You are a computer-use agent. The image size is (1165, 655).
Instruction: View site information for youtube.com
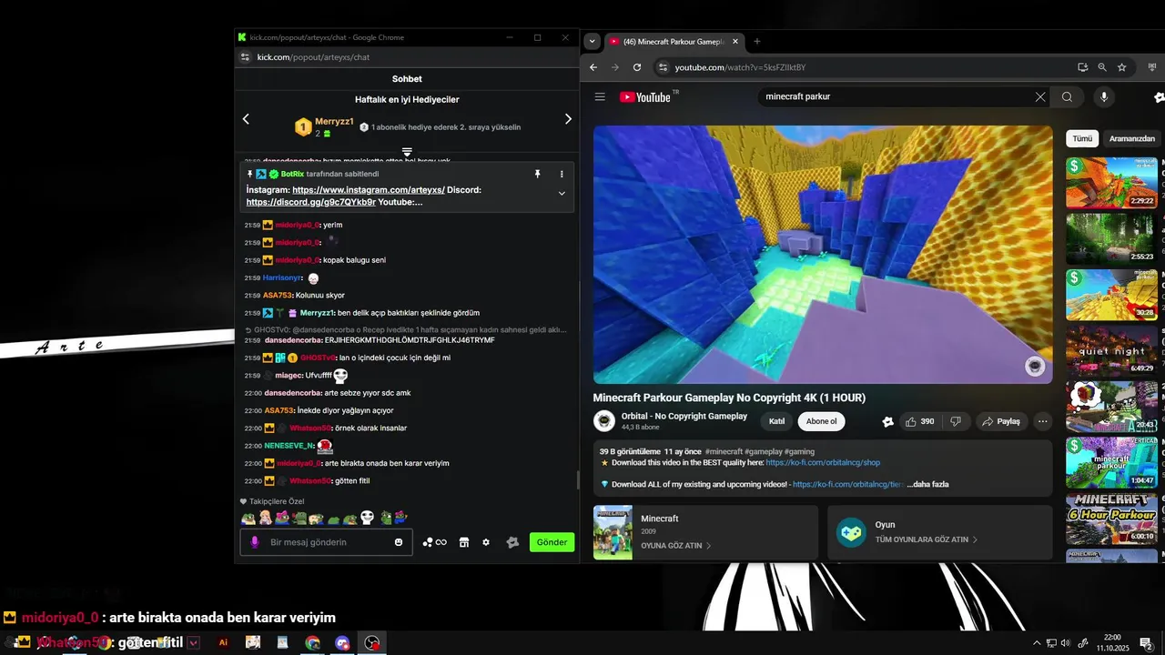(664, 67)
